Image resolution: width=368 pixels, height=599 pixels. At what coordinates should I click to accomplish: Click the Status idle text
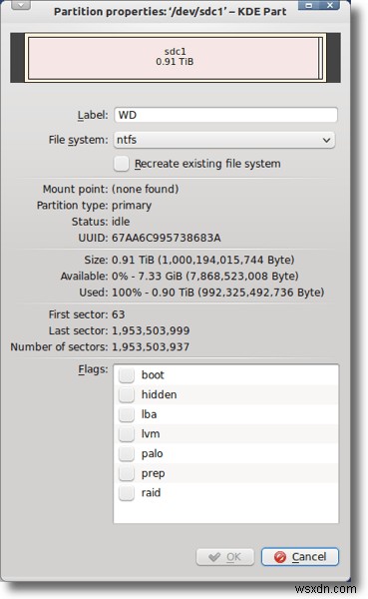[x=121, y=222]
